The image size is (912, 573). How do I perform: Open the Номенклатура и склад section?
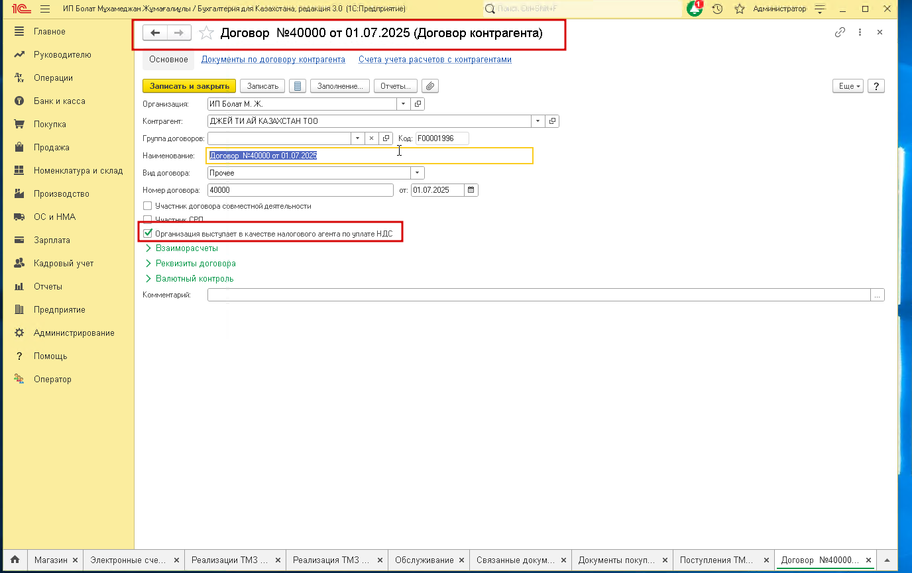coord(78,171)
